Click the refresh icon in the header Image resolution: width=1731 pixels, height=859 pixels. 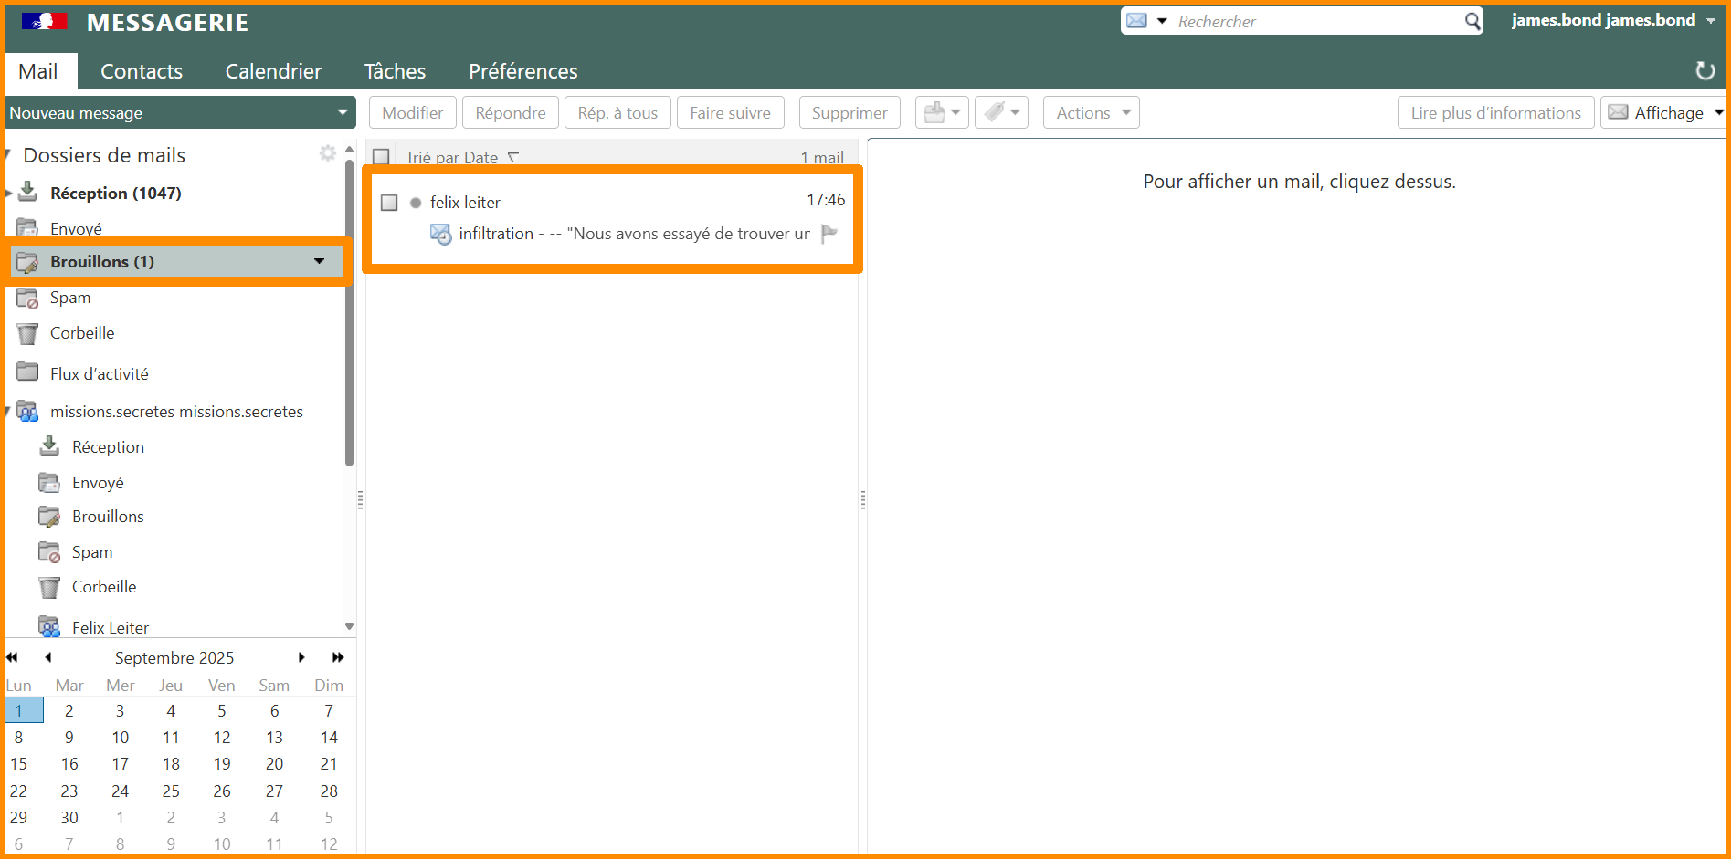coord(1705,70)
